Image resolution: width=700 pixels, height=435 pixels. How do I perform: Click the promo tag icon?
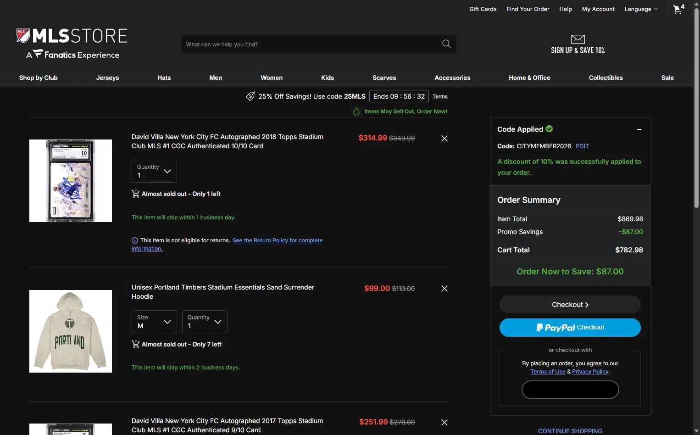[250, 96]
